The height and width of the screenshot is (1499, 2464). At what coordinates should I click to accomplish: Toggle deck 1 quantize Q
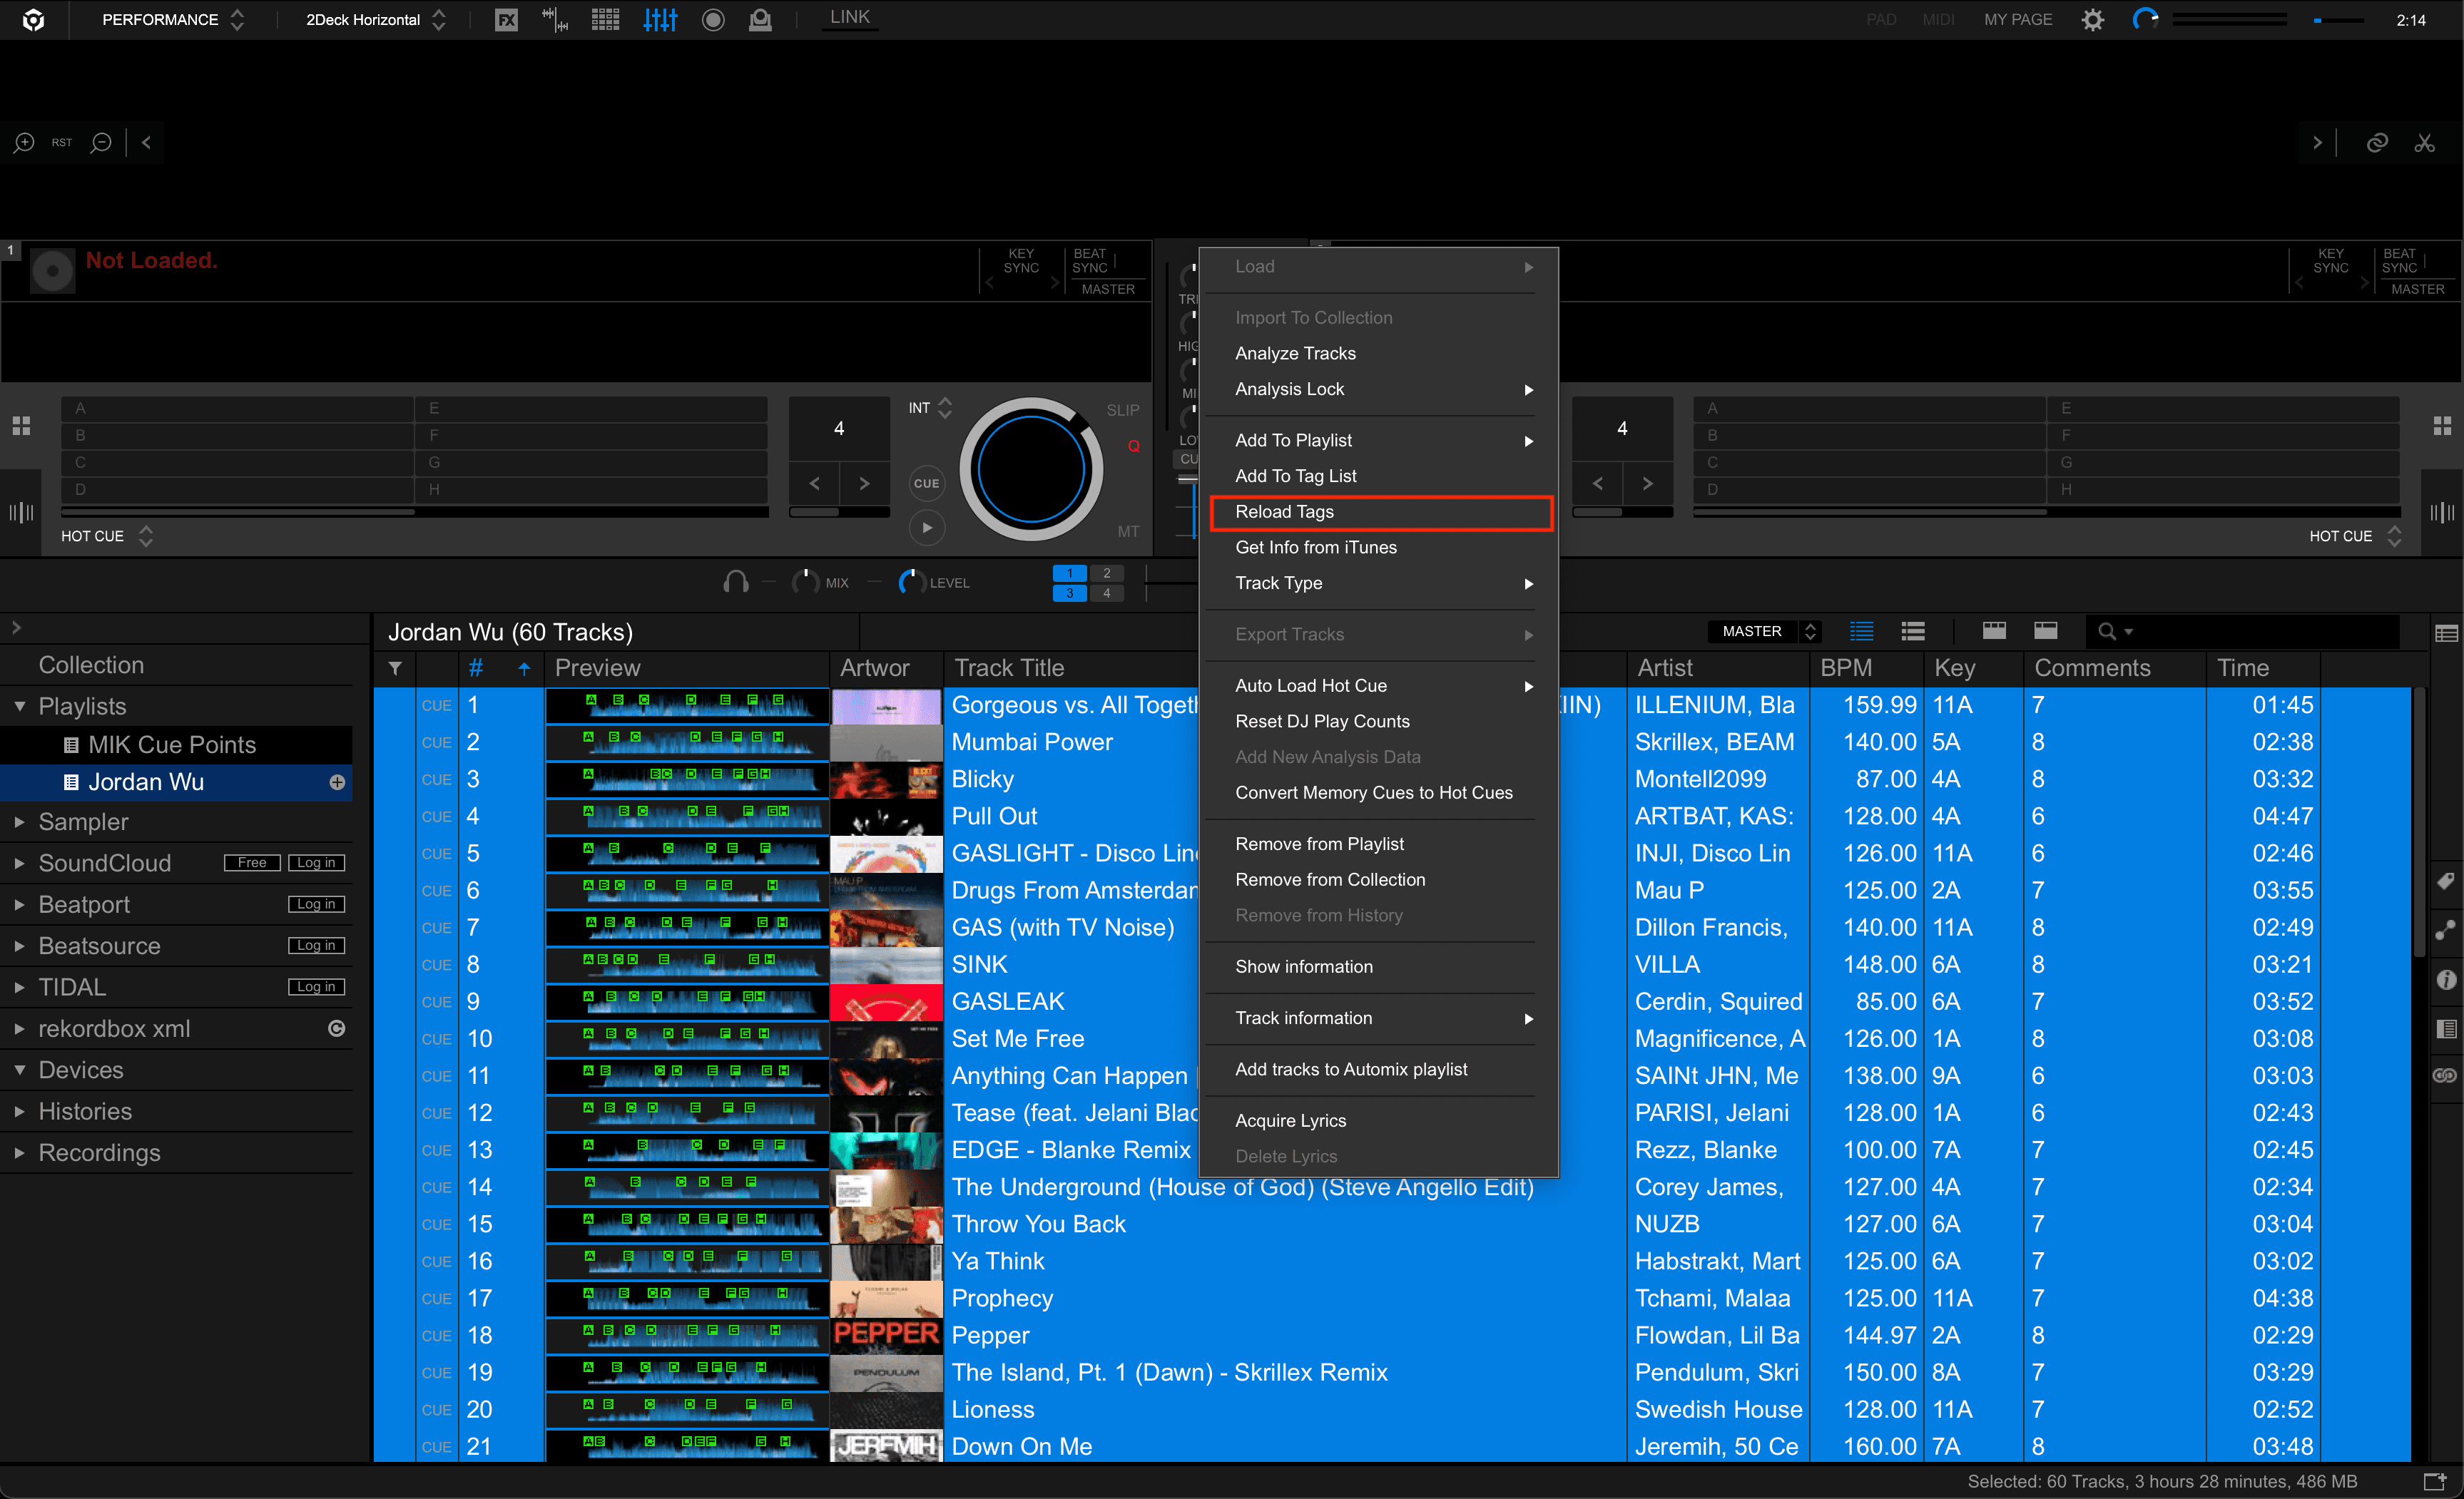1133,446
